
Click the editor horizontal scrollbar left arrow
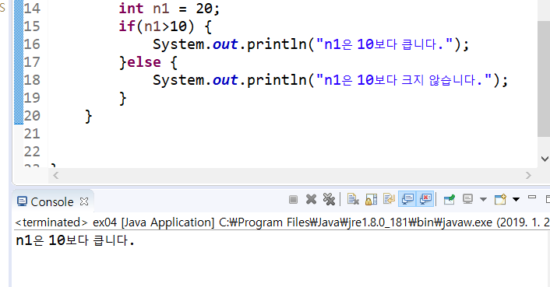pos(55,175)
